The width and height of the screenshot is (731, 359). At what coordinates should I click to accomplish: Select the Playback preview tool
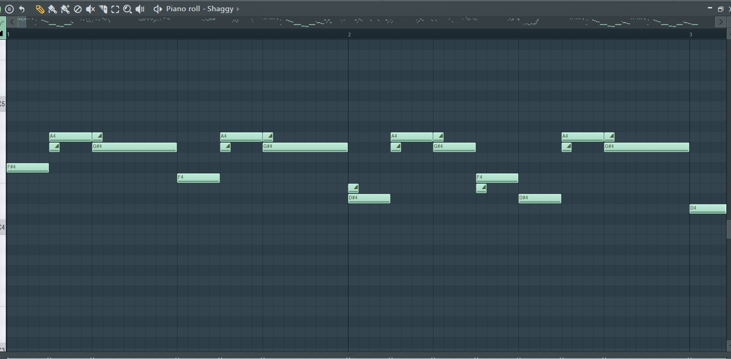(139, 8)
